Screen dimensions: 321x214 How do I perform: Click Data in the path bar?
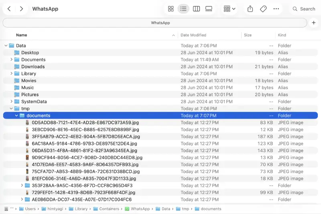click(x=166, y=209)
